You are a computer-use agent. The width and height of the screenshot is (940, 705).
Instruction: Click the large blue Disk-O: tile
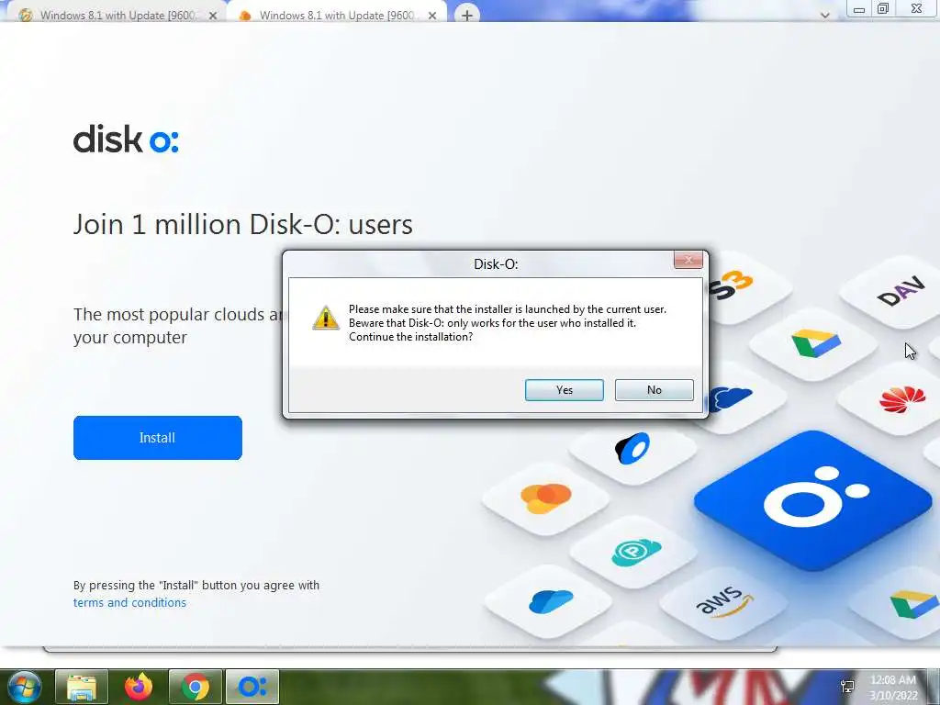813,500
